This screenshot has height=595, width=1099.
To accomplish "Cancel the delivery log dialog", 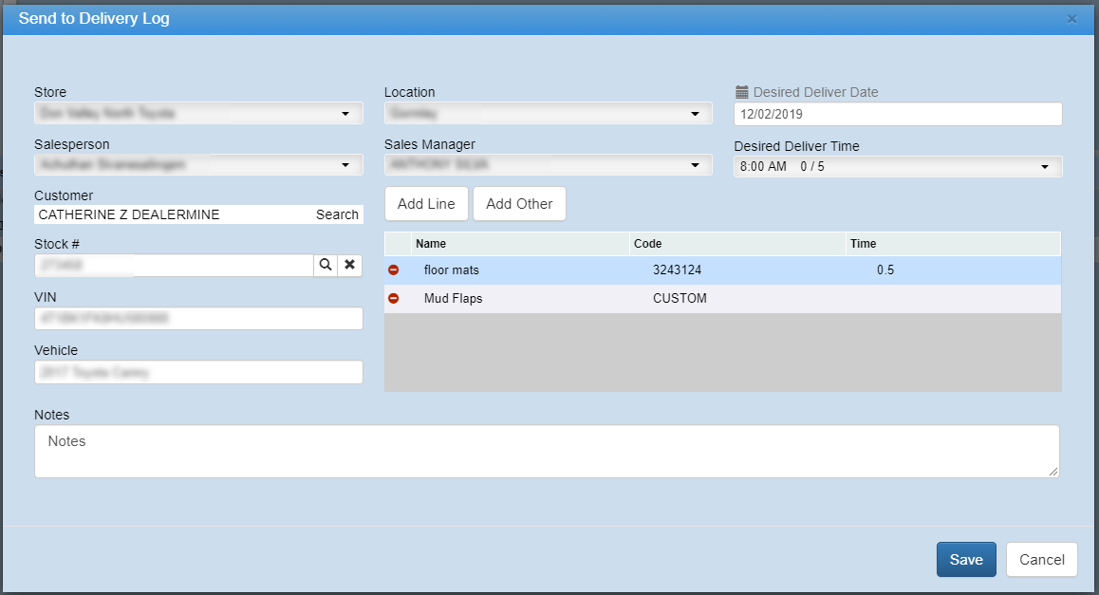I will (1041, 560).
